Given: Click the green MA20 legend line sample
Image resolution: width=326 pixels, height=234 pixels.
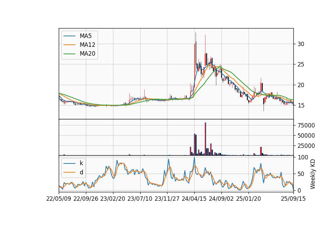Looking at the screenshot, I should coord(69,54).
